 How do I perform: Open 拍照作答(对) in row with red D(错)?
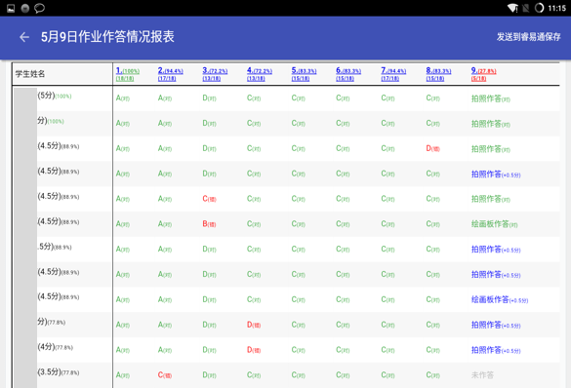[491, 149]
